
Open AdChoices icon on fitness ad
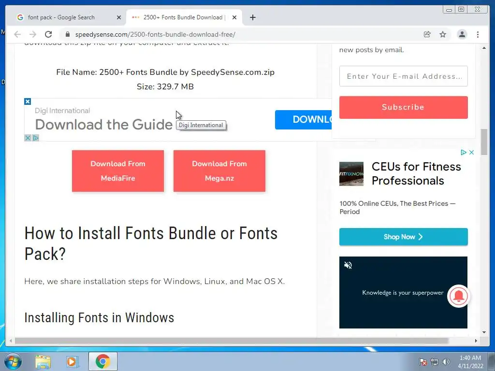point(464,152)
